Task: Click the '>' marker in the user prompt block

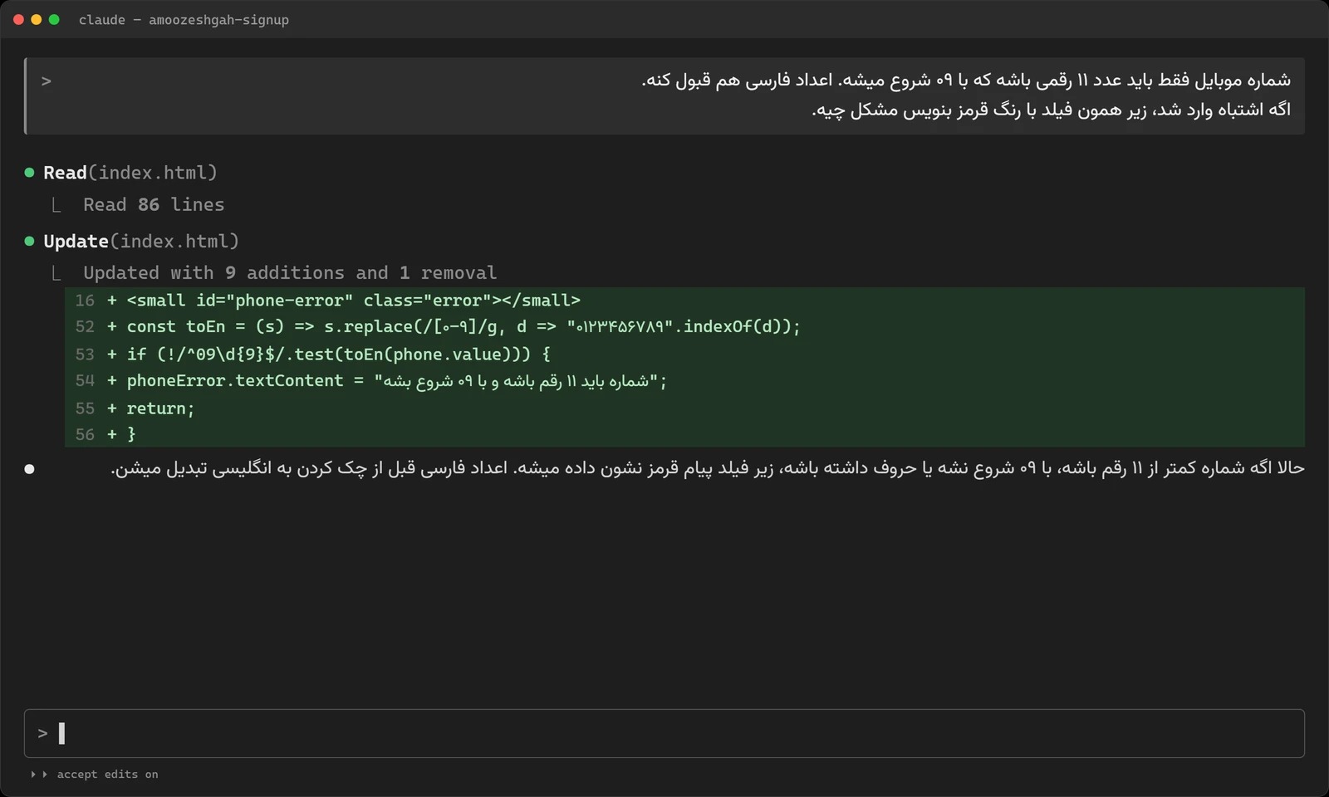Action: [47, 81]
